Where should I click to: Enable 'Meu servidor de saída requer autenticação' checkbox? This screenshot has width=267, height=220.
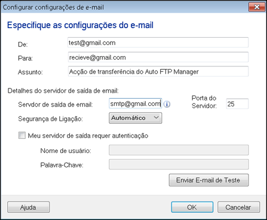point(22,136)
